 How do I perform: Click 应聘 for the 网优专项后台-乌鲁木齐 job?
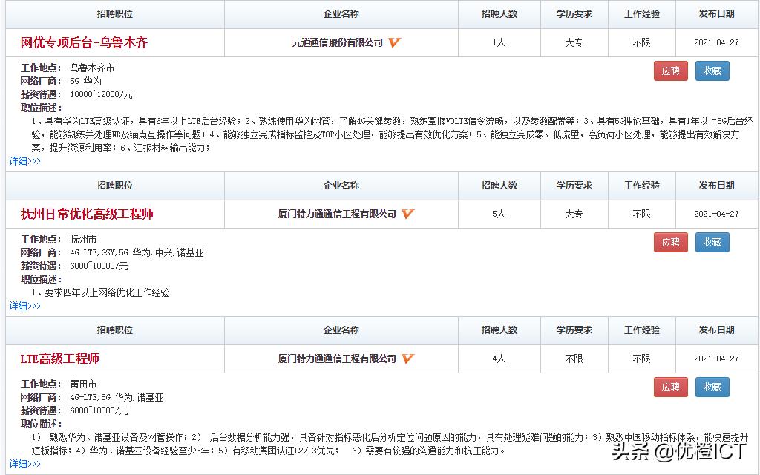pos(670,71)
